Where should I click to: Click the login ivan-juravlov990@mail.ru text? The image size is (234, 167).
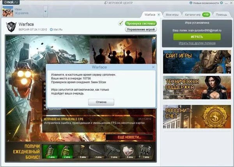click(x=205, y=30)
